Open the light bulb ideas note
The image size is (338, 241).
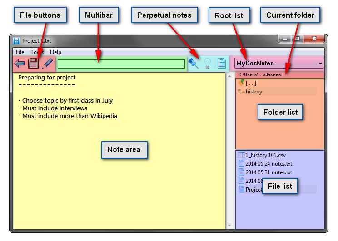(207, 64)
